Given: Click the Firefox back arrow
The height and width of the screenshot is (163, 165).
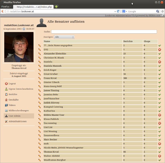Looking at the screenshot, I should click(x=2, y=11).
